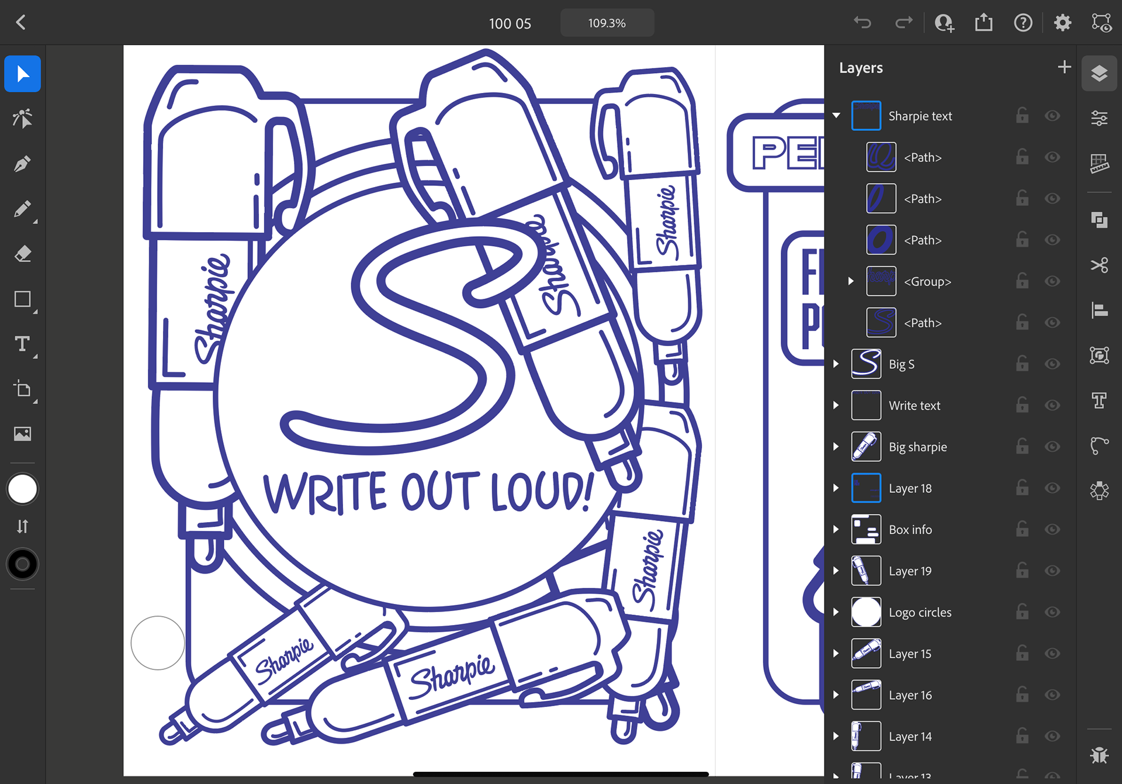Select the Rectangle shape tool
1122x784 pixels.
tap(22, 299)
